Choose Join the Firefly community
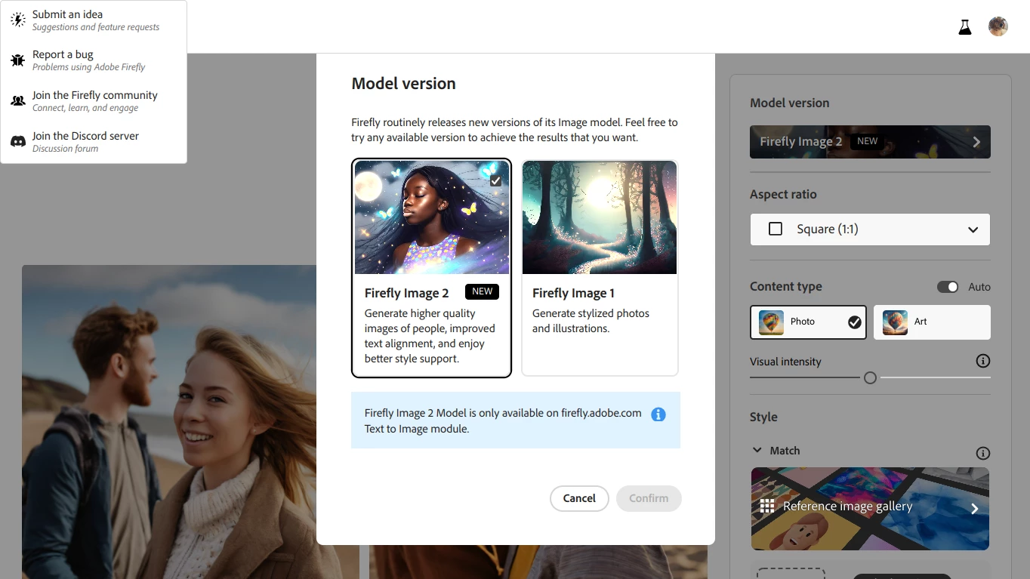The image size is (1030, 579). coord(94,101)
